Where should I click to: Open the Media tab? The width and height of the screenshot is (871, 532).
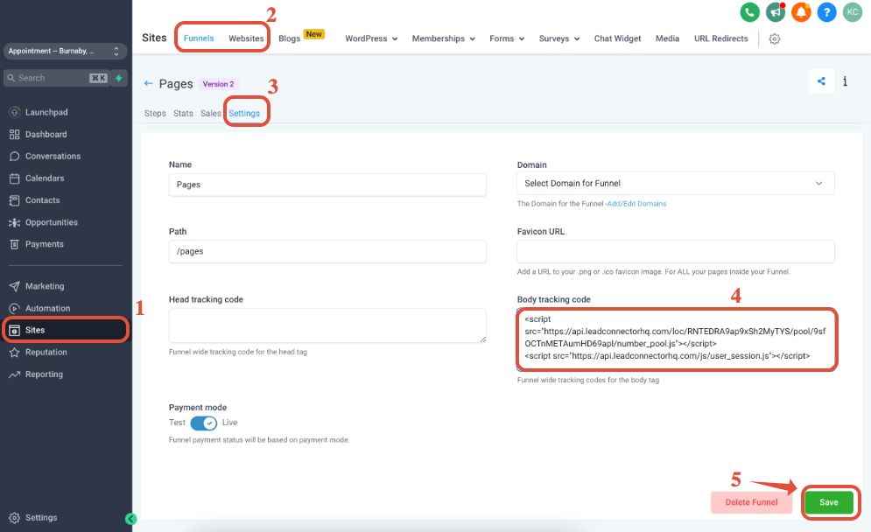(667, 38)
